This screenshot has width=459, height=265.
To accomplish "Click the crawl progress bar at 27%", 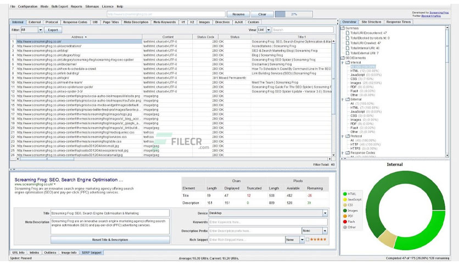I will (x=294, y=14).
